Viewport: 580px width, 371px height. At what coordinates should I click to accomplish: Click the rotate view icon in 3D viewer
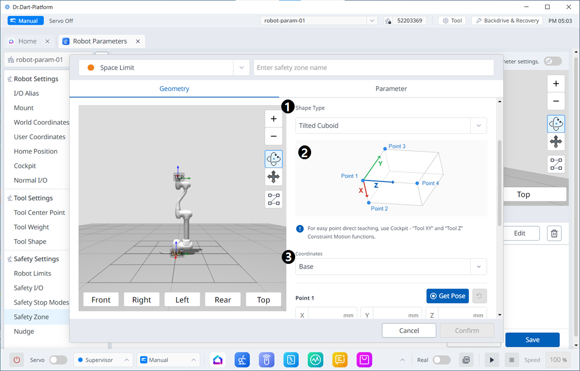click(274, 159)
